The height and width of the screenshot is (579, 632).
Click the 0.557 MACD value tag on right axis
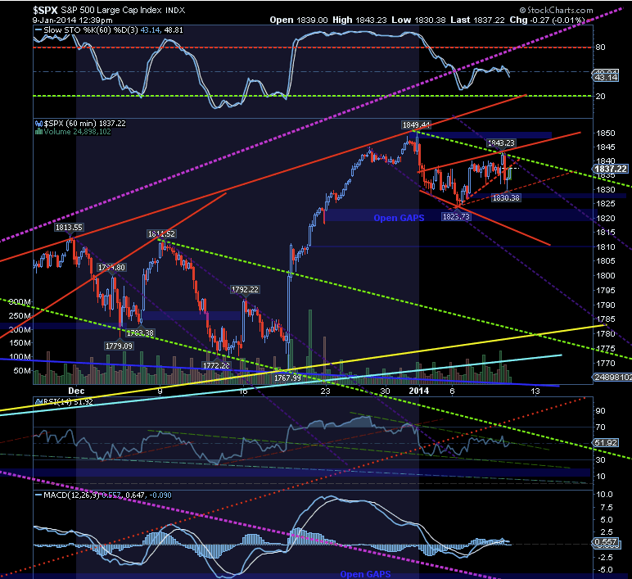[x=606, y=542]
